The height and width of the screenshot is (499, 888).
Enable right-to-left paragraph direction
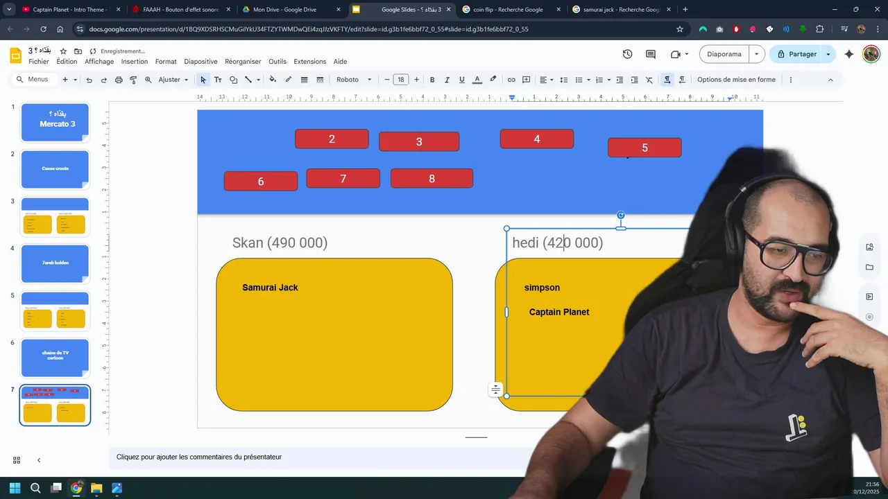682,80
